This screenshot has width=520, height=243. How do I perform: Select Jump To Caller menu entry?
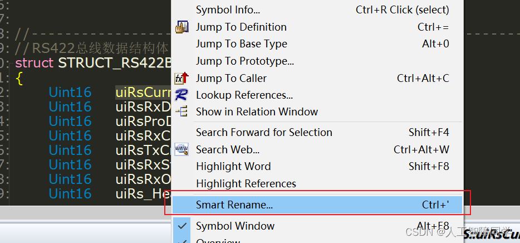(x=317, y=79)
